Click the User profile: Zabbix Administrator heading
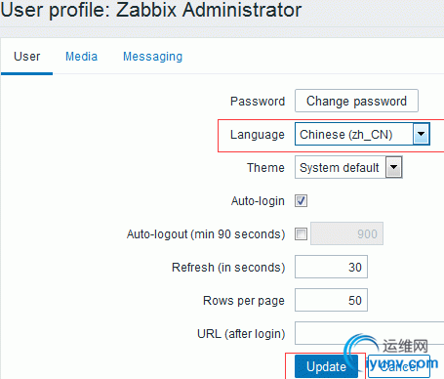Viewport: 444px width, 379px height. pos(151,10)
